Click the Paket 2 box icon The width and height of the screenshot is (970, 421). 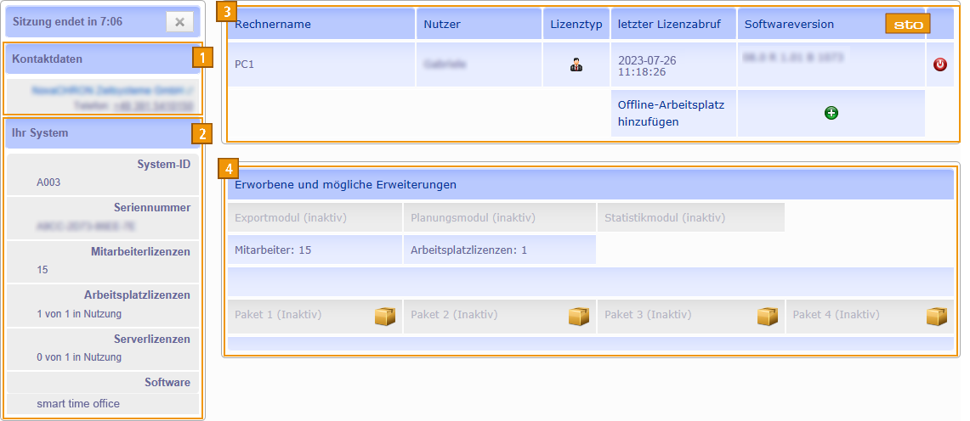point(579,316)
